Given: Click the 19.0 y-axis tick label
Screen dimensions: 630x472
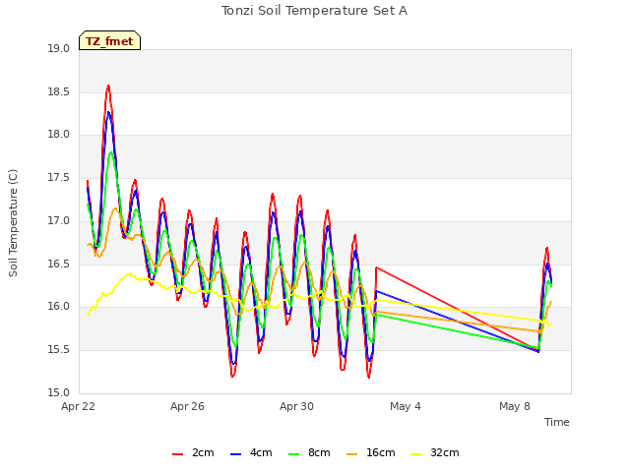Looking at the screenshot, I should tap(59, 49).
